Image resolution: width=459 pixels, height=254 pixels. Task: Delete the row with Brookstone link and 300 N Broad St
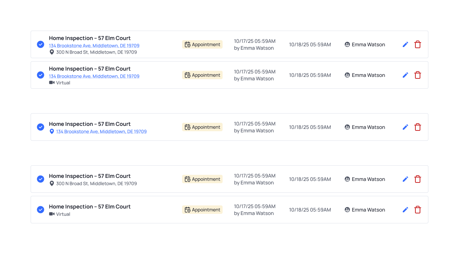418,44
